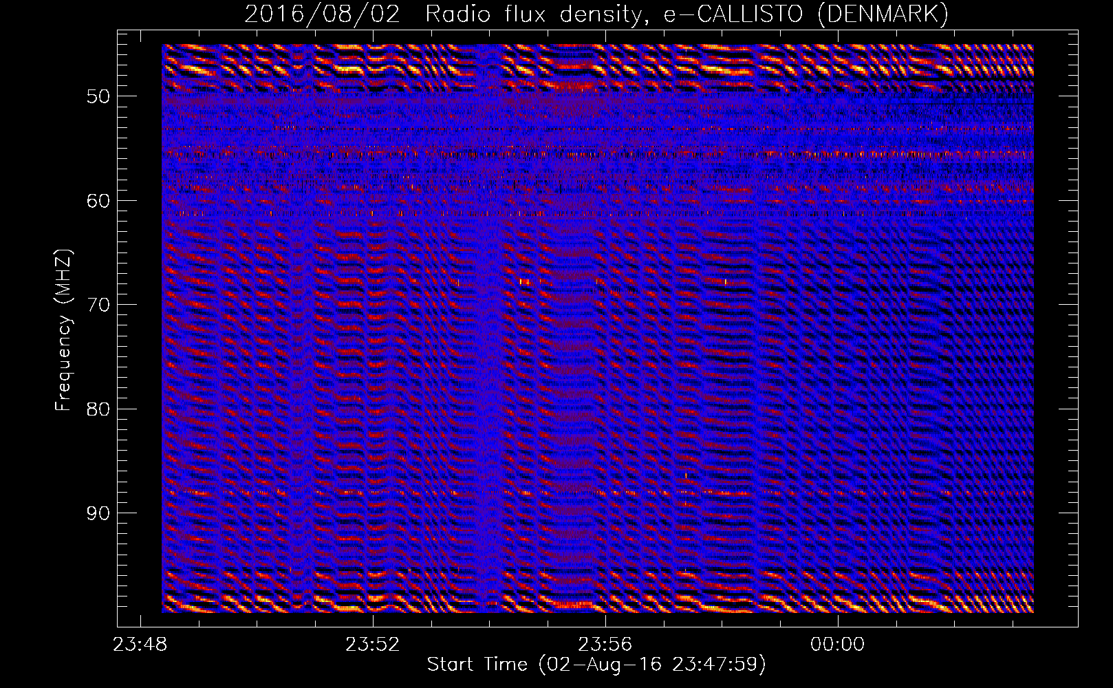1113x688 pixels.
Task: Click the 50 MHz tick label
Action: pyautogui.click(x=98, y=96)
